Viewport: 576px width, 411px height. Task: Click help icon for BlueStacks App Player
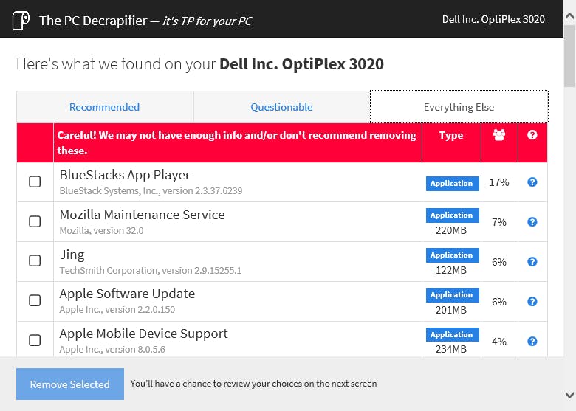tap(532, 182)
